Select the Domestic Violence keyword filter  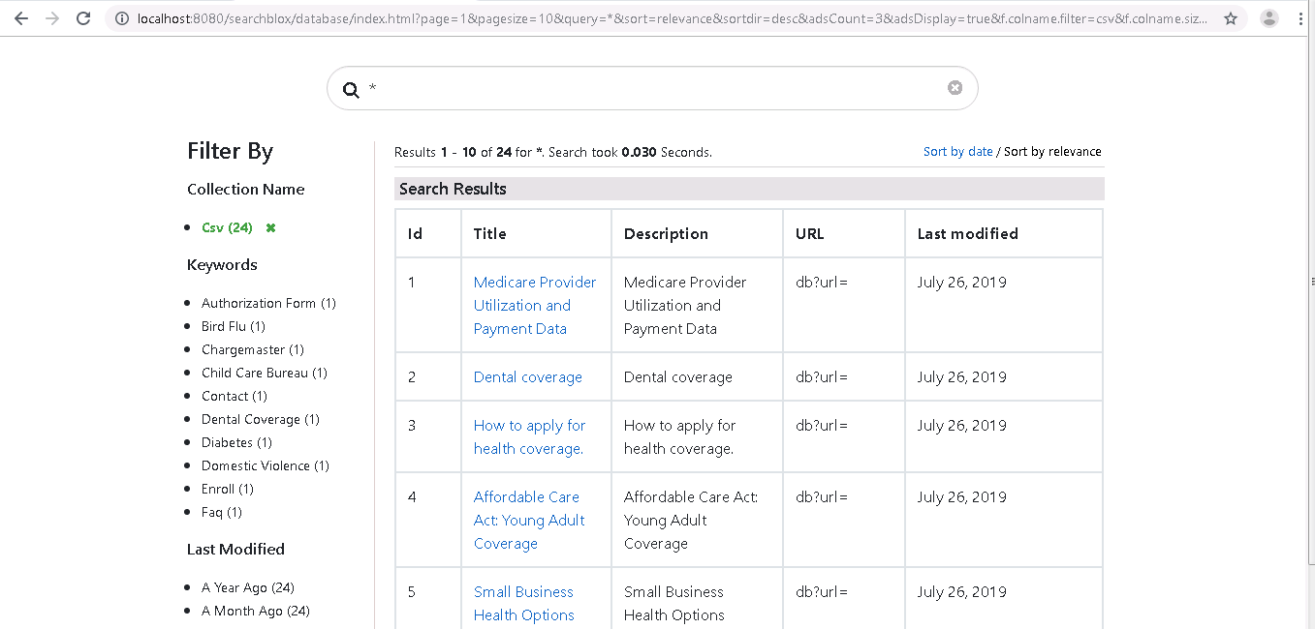[265, 466]
